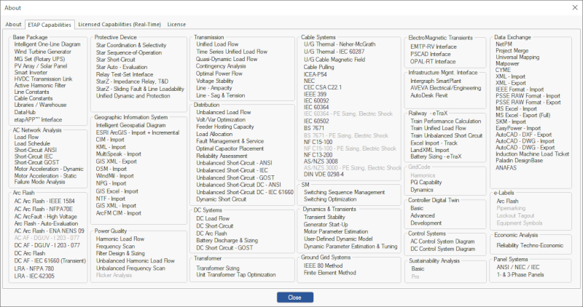Click 'Harmonic Load Flow' entry
This screenshot has width=583, height=307.
pos(120,239)
